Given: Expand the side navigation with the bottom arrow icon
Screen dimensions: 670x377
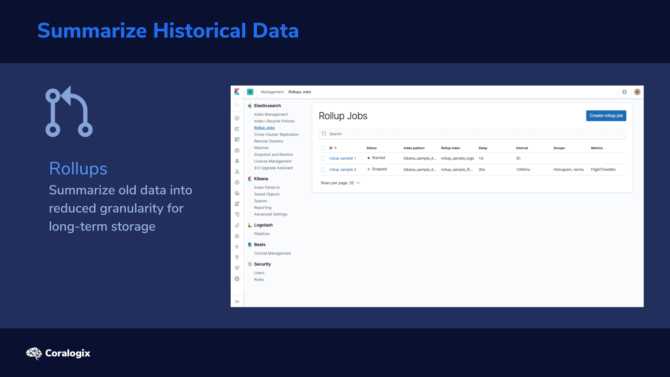Looking at the screenshot, I should click(x=237, y=302).
